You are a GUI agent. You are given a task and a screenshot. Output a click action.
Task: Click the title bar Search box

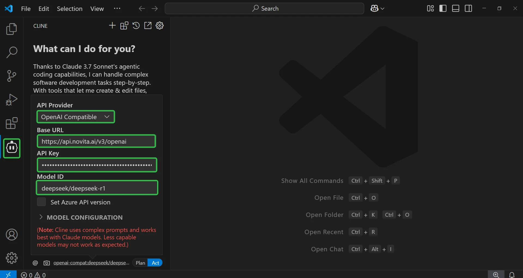(x=264, y=8)
